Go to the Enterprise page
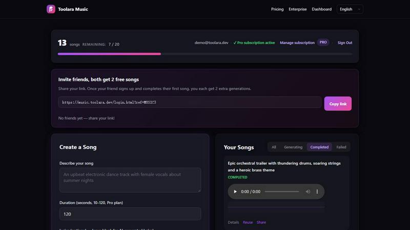Screen dimensions: 410x230 [298, 9]
